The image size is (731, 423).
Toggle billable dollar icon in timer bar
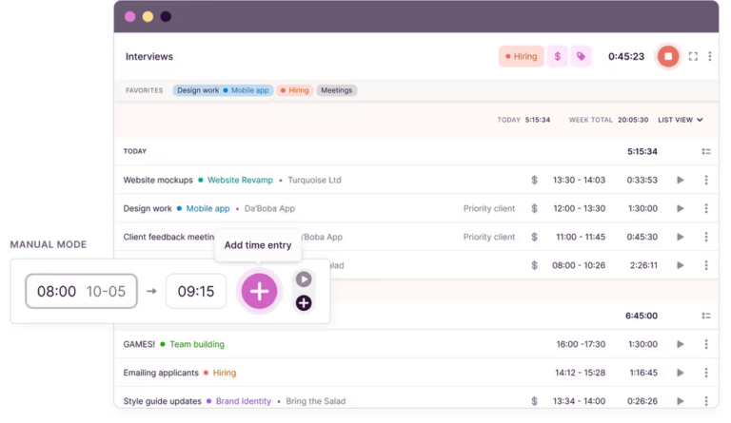pos(557,56)
